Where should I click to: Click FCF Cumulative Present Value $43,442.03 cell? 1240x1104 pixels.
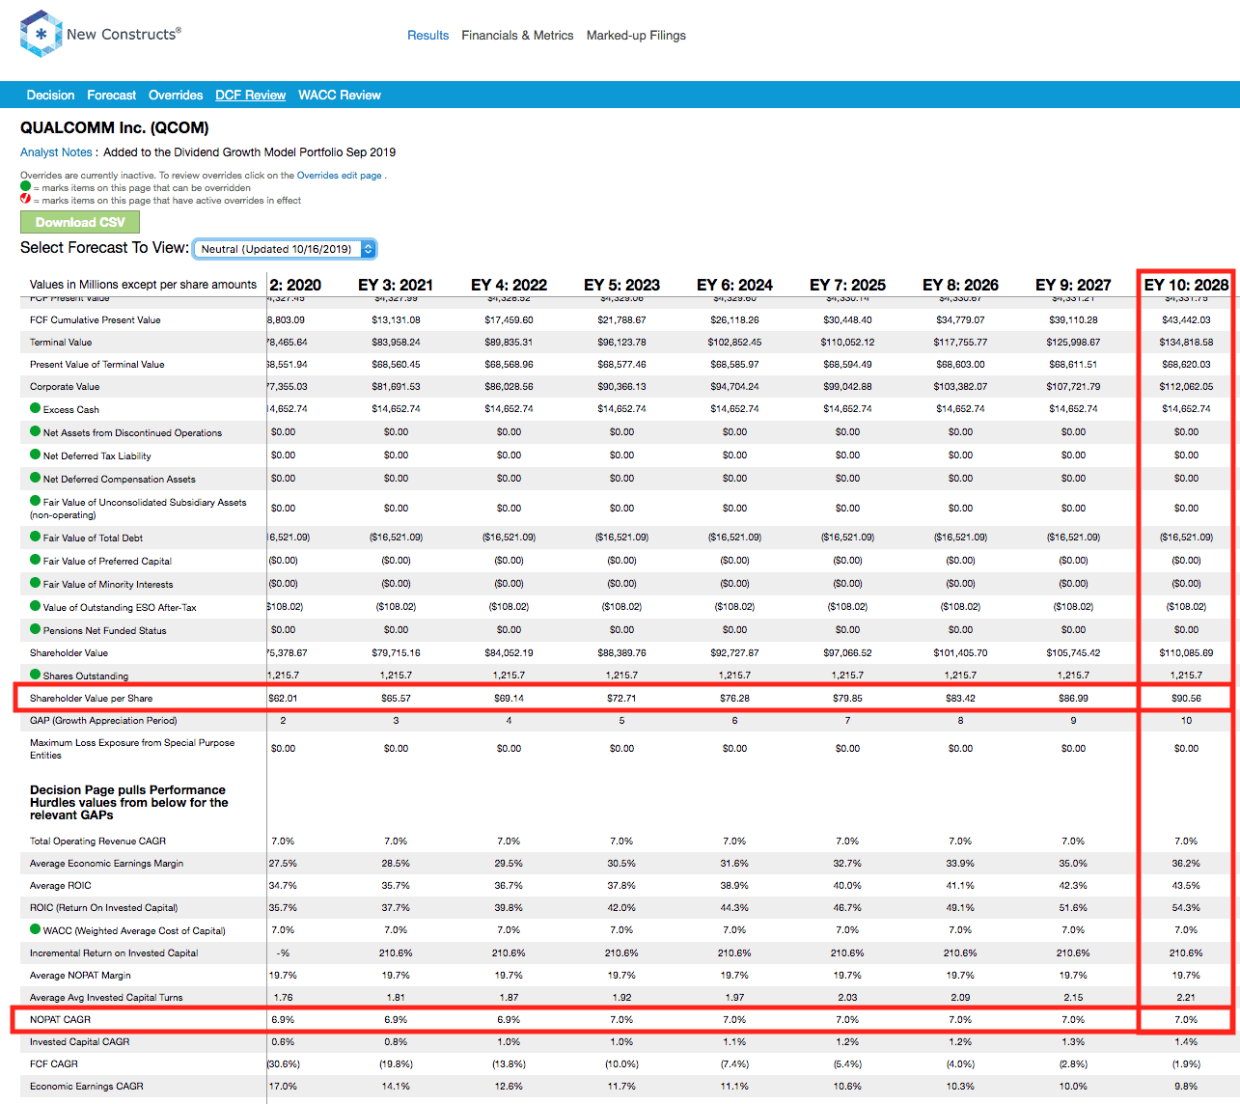tap(1186, 319)
